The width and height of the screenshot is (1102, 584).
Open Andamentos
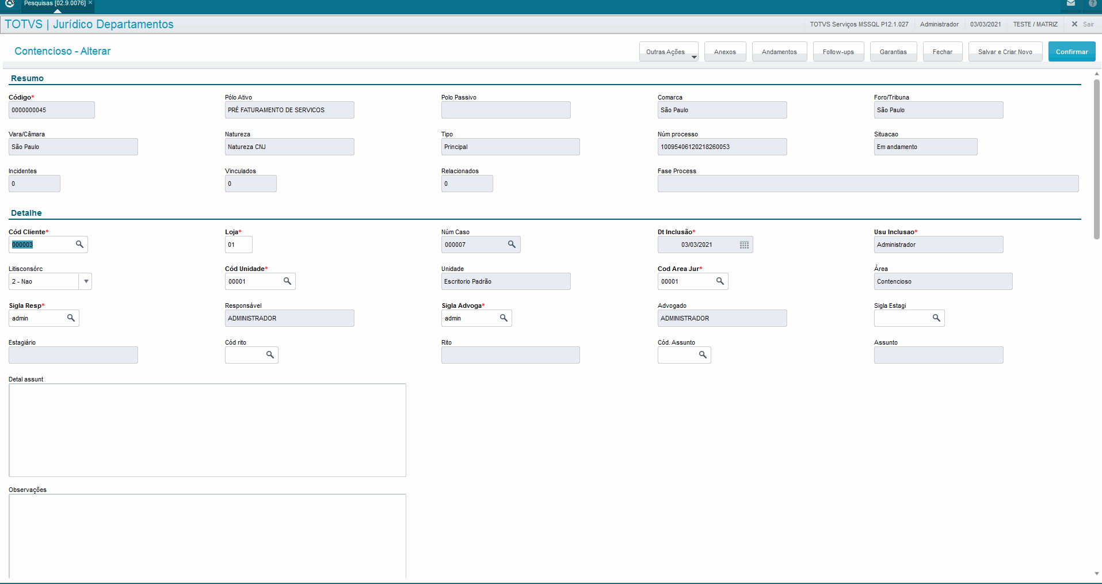pyautogui.click(x=779, y=52)
